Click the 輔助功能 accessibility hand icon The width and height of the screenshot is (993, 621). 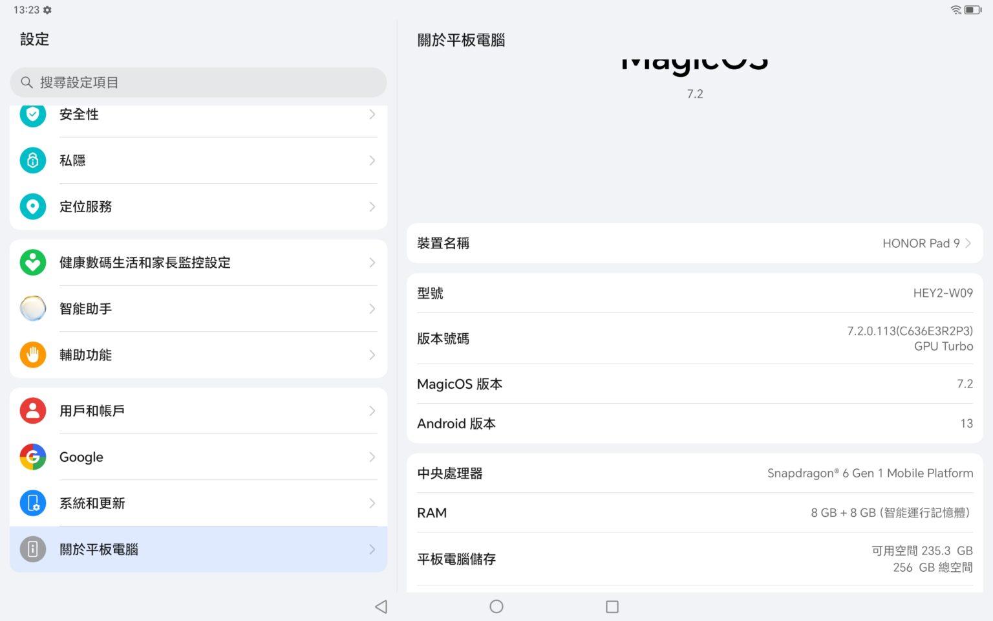click(x=33, y=354)
